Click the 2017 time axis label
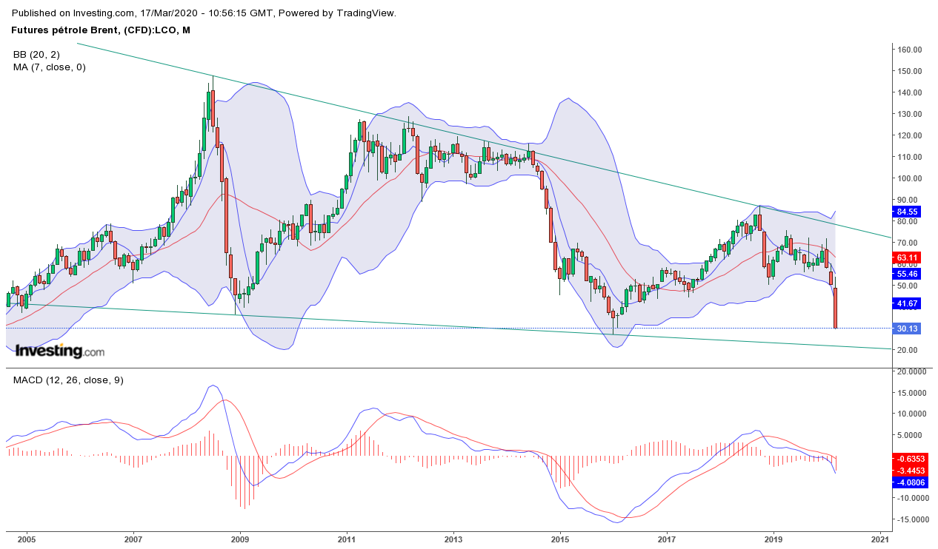This screenshot has width=938, height=549. coord(667,539)
